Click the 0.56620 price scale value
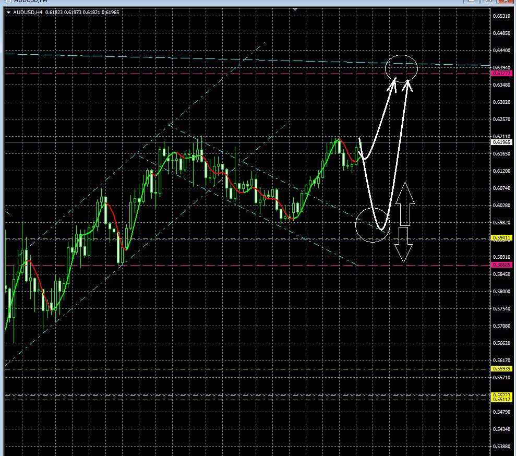The image size is (516, 456). click(501, 343)
